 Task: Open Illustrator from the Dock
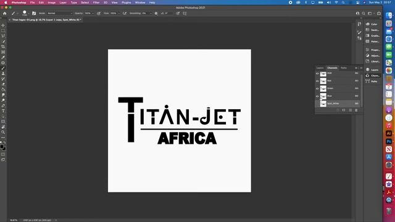(389, 133)
